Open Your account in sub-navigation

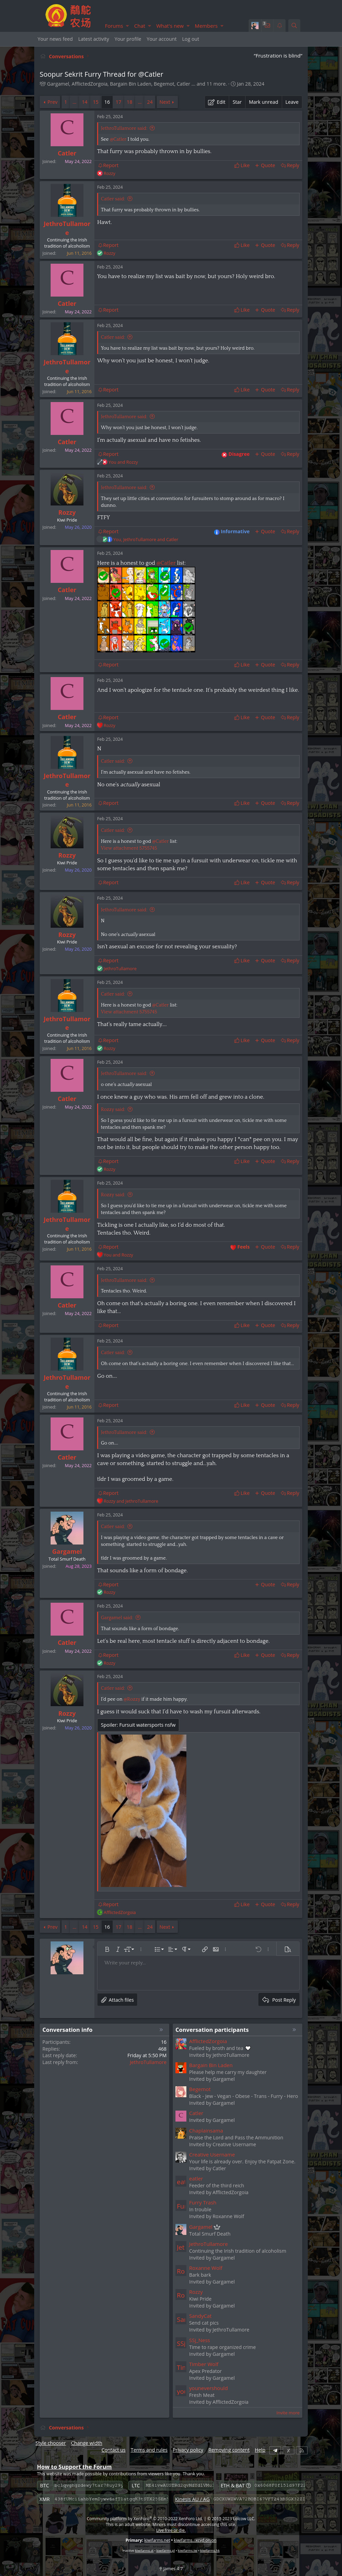[x=161, y=39]
